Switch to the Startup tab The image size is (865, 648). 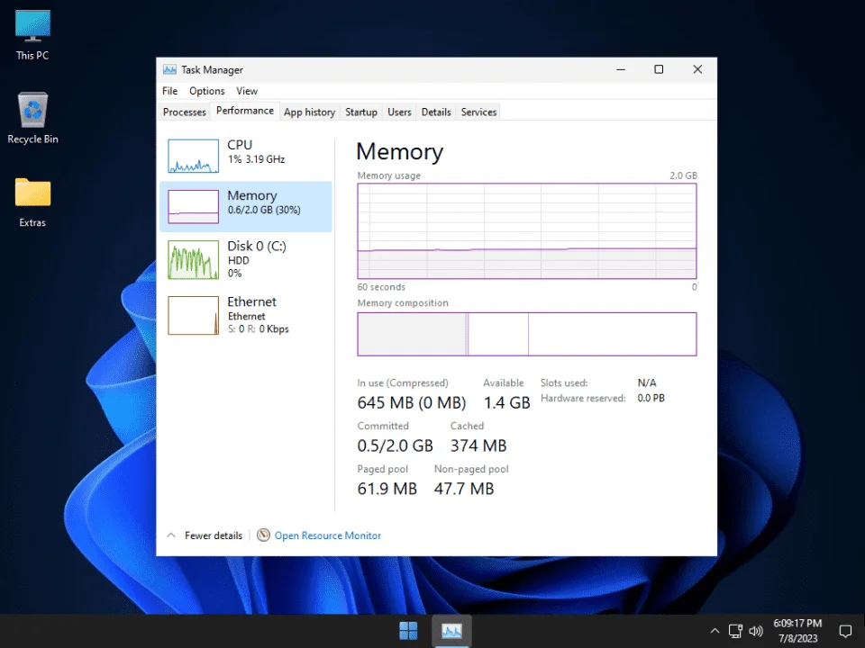tap(361, 112)
